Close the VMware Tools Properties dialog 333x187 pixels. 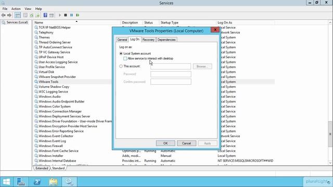215,30
